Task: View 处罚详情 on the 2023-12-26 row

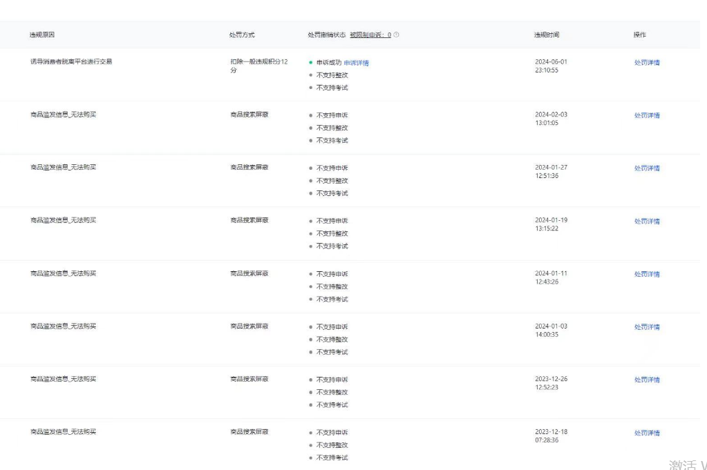Action: (x=647, y=380)
